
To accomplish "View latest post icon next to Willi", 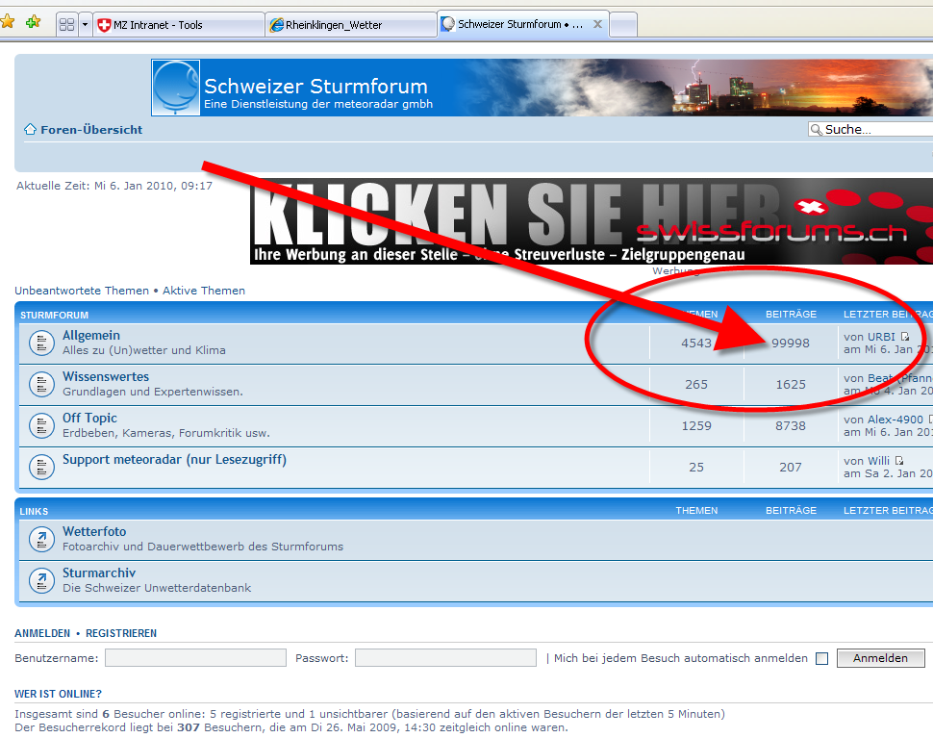I will tap(899, 461).
